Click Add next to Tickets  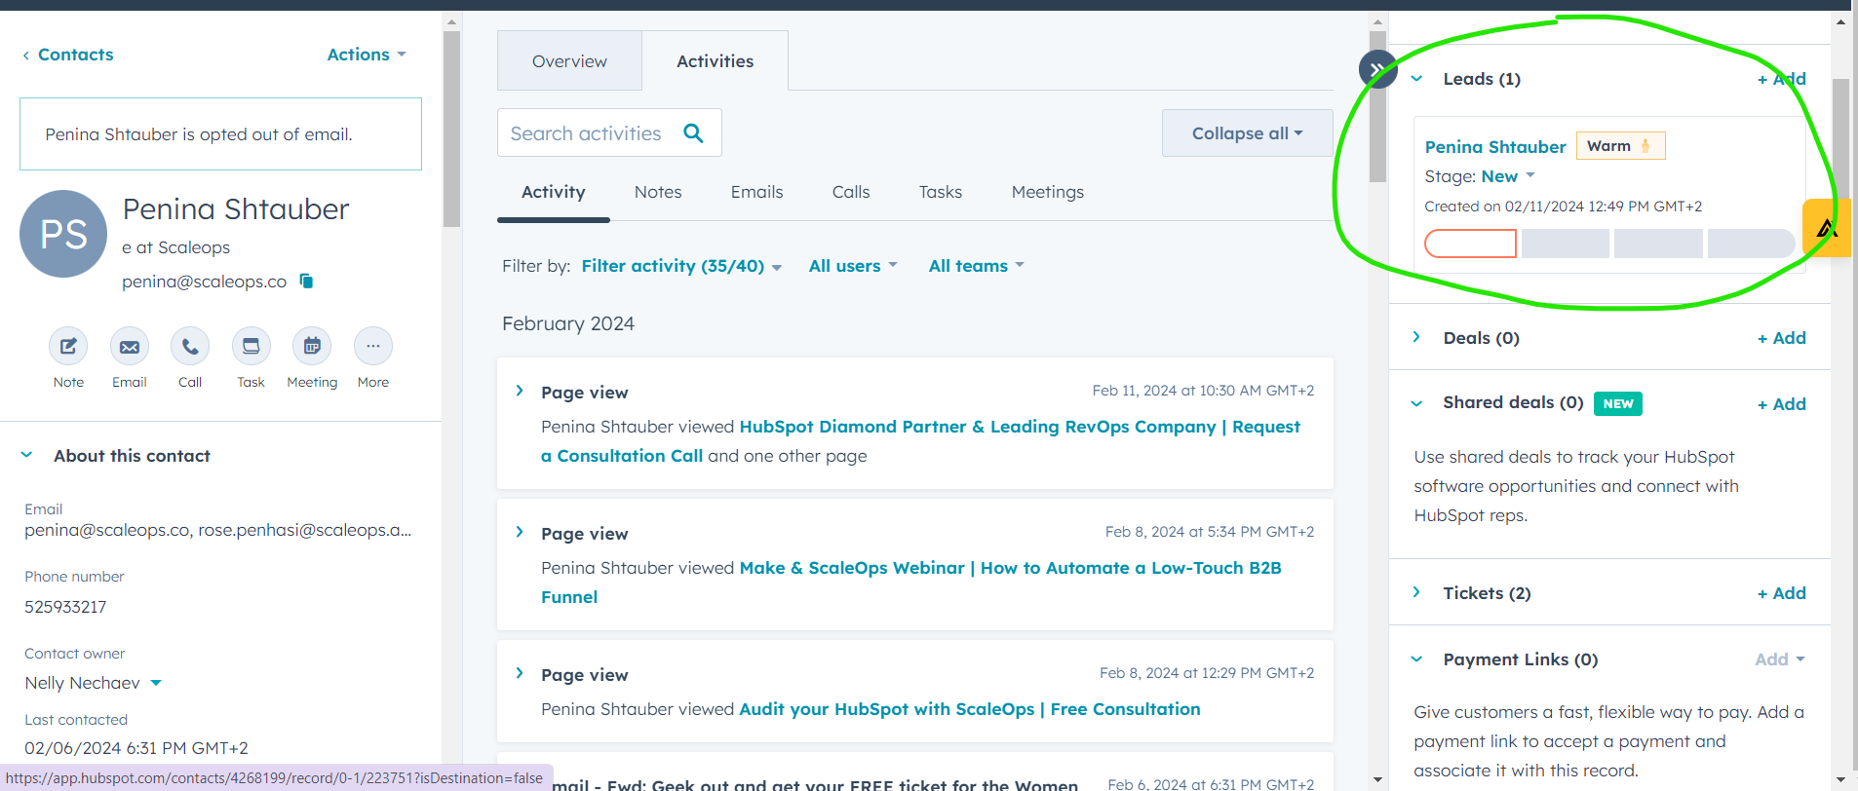(x=1782, y=593)
